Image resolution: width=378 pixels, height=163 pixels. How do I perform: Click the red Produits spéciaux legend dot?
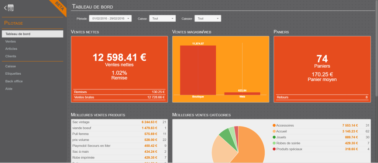pos(274,149)
